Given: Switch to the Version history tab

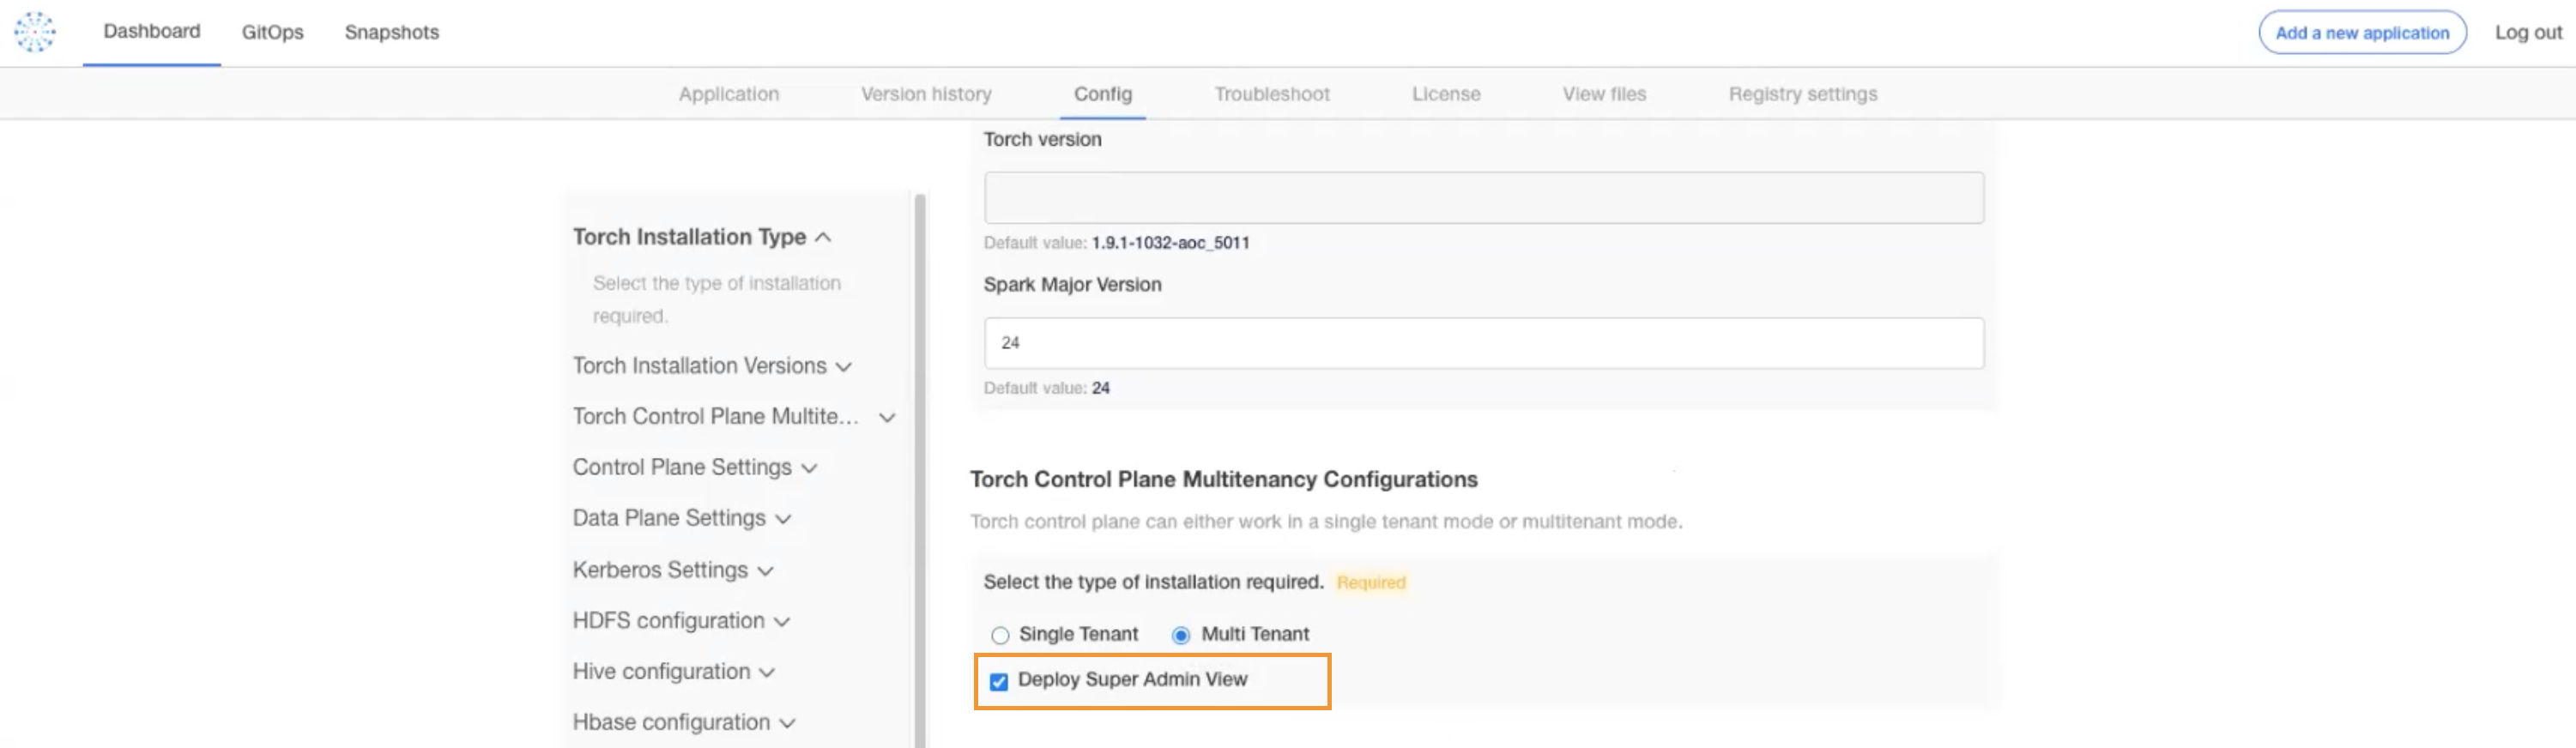Looking at the screenshot, I should coord(926,94).
